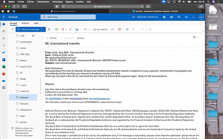Launch the Excel app from rail

(4, 67)
